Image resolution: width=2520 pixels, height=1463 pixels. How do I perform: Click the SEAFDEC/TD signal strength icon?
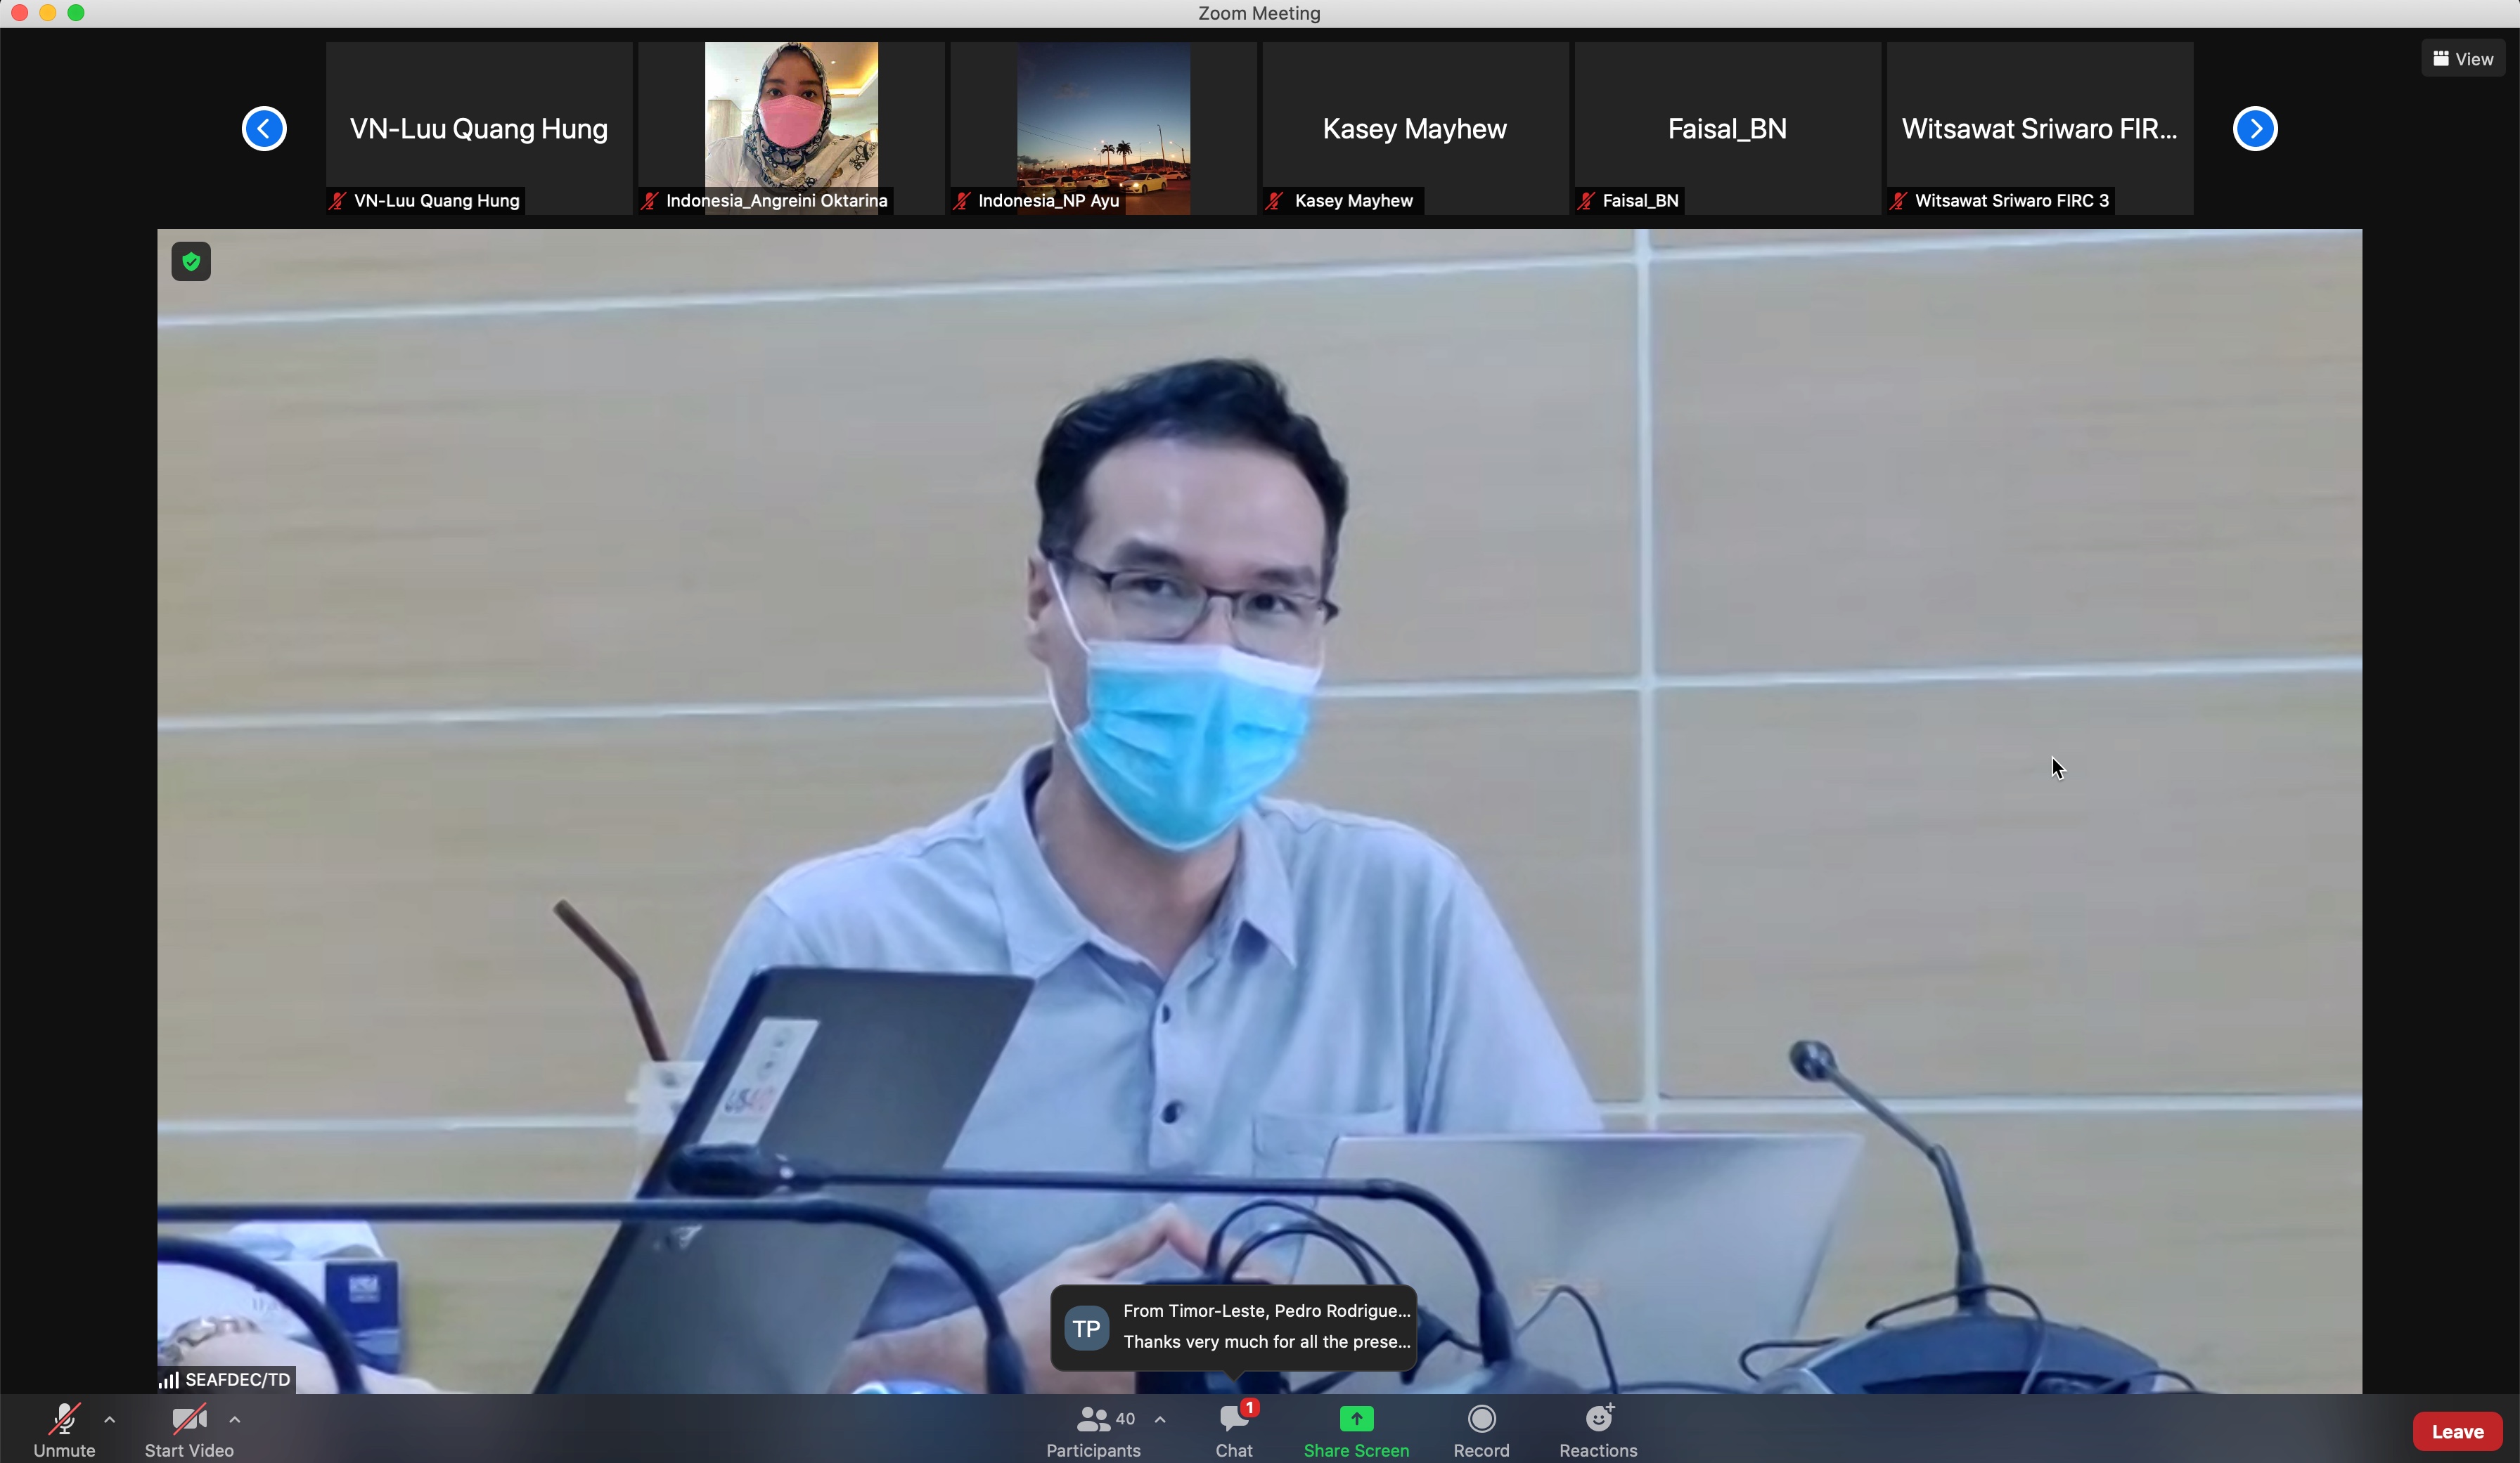[x=169, y=1380]
